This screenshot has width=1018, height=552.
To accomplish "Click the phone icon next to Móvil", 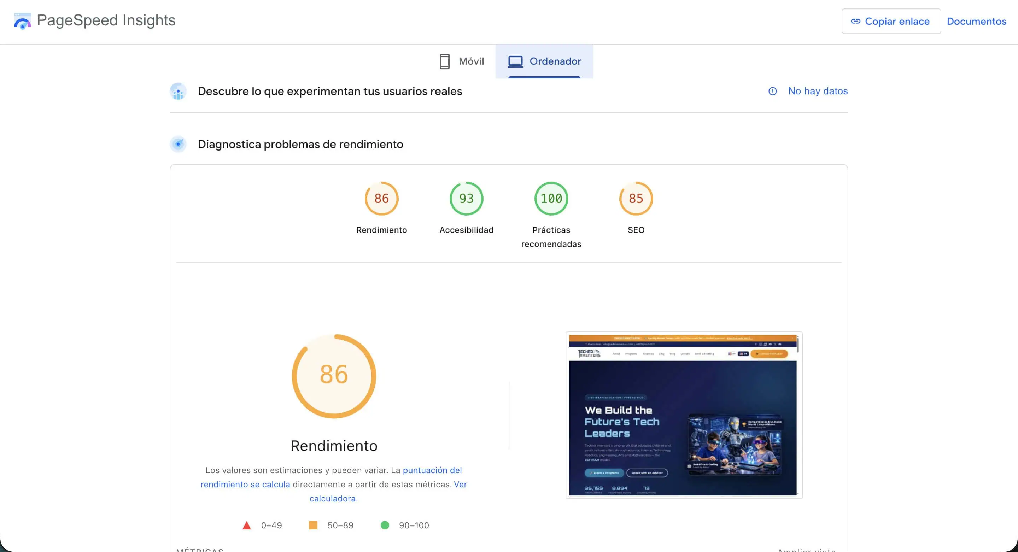I will click(445, 61).
